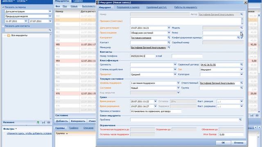
Task: Click print icon beside Название
Action: click(49, 122)
